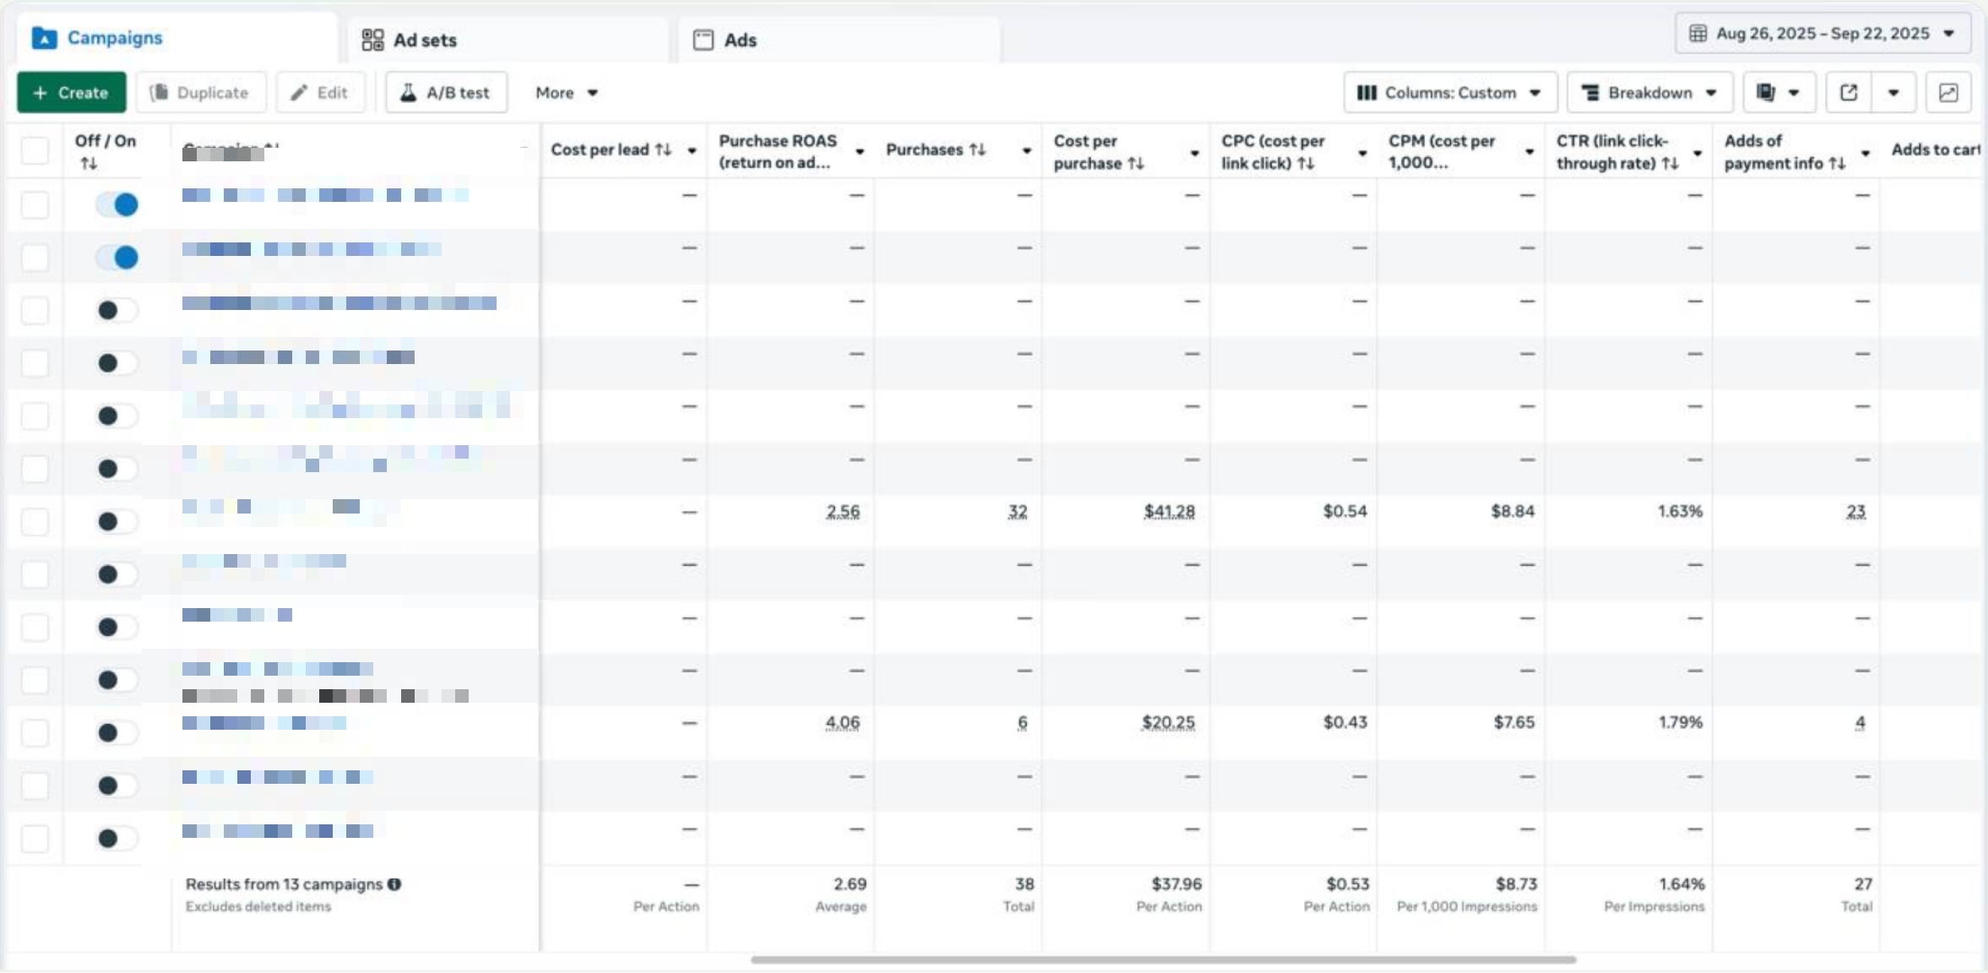Sort by Cost per lead arrows
This screenshot has width=1988, height=973.
pyautogui.click(x=663, y=149)
